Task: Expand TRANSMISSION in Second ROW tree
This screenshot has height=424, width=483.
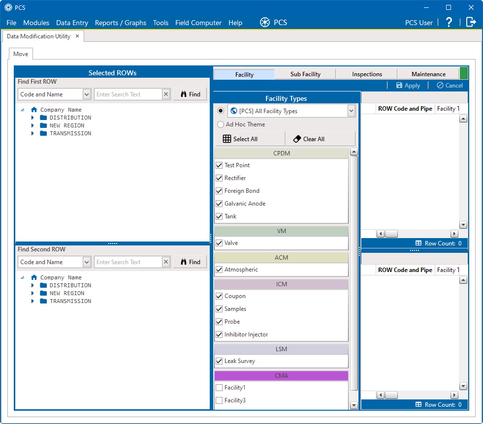Action: 32,301
